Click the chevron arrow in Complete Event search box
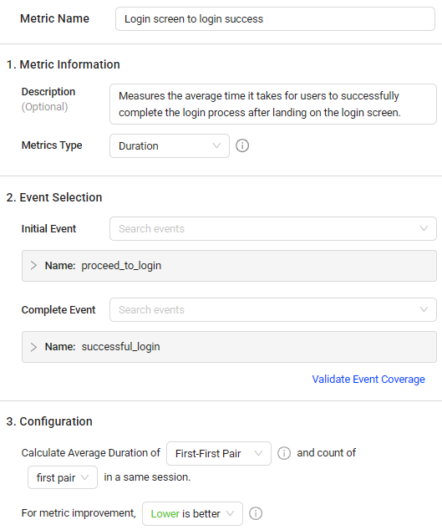442x530 pixels. tap(424, 309)
